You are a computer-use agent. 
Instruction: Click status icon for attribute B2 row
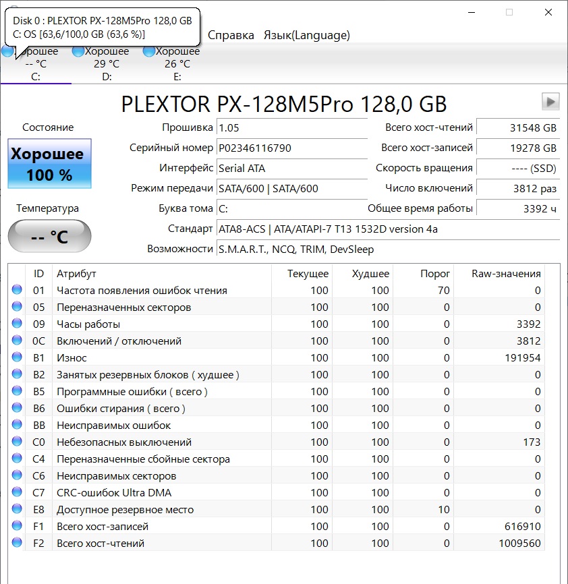point(17,374)
